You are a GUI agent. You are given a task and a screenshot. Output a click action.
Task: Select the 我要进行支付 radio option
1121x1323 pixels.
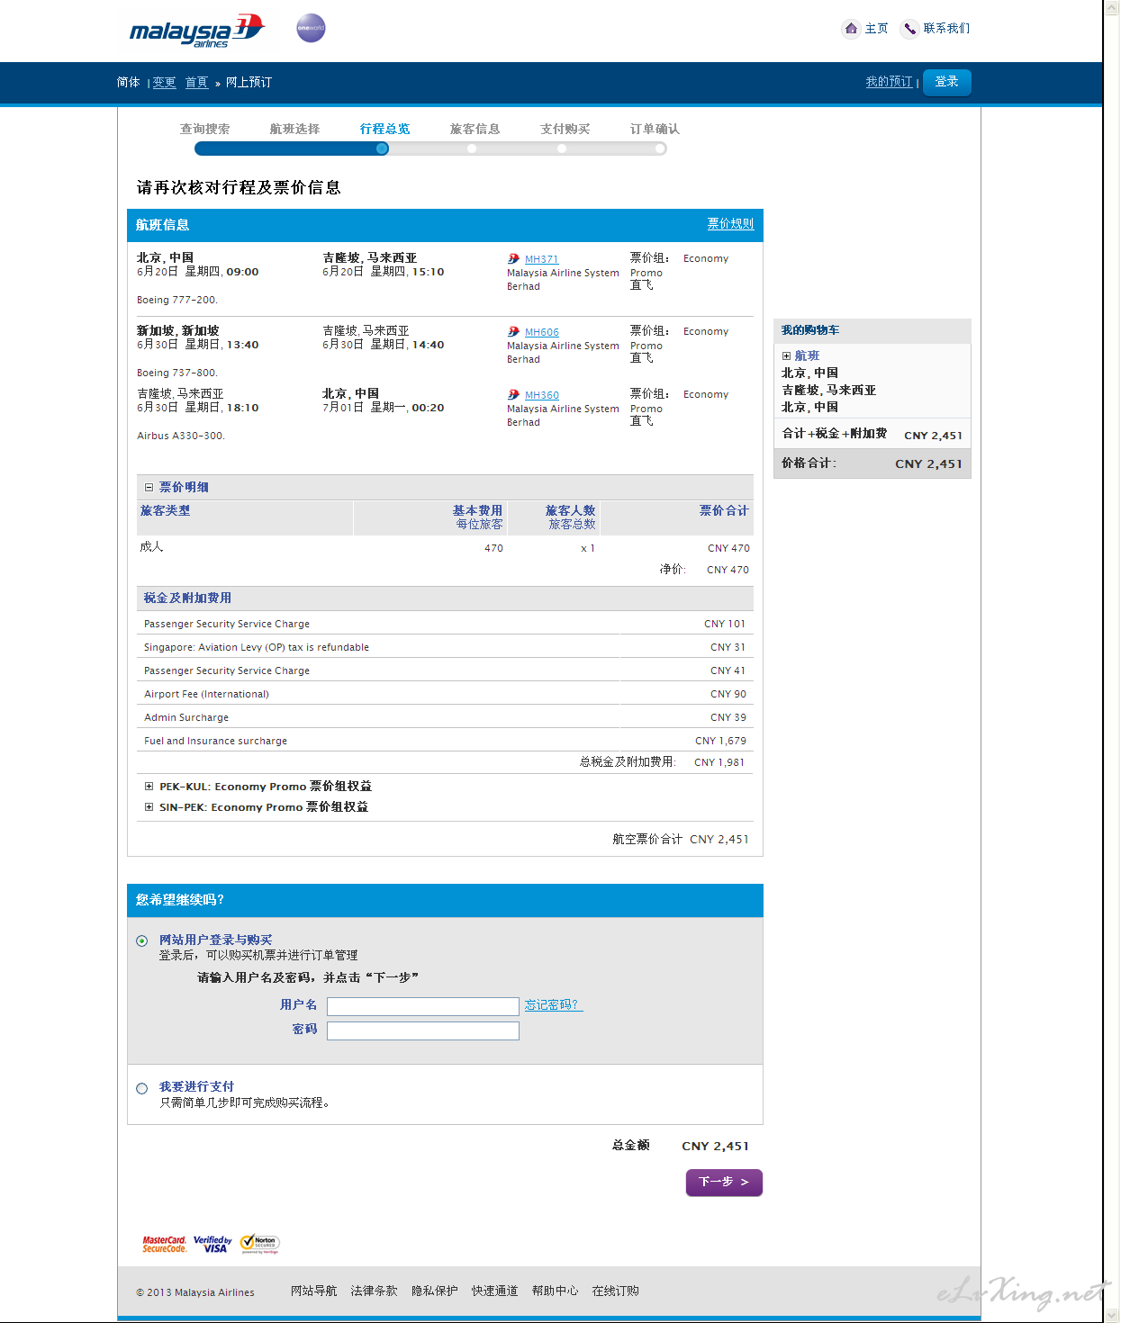click(141, 1089)
